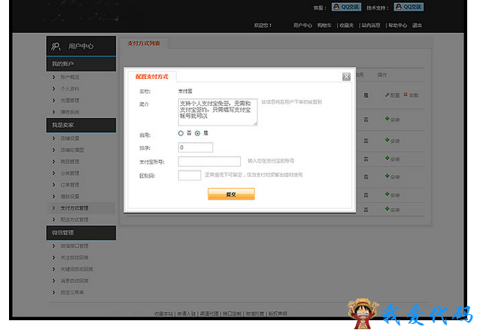Click the 支付宝账号 input field
The width and height of the screenshot is (486, 333).
[x=209, y=162]
